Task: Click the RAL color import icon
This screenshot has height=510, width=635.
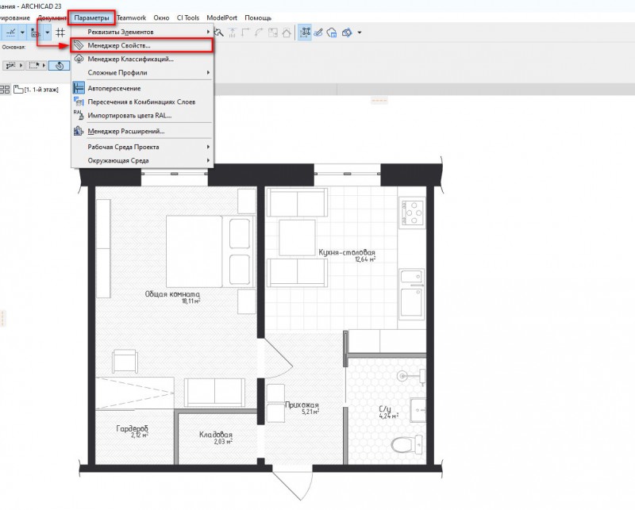Action: coord(79,115)
